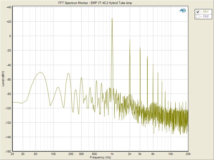This screenshot has height=160, width=214.
Task: Click the -160 level axis tick label
Action: click(x=8, y=151)
